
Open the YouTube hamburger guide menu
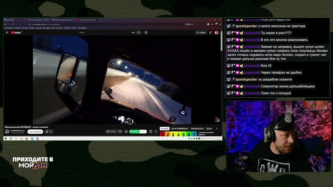click(7, 32)
